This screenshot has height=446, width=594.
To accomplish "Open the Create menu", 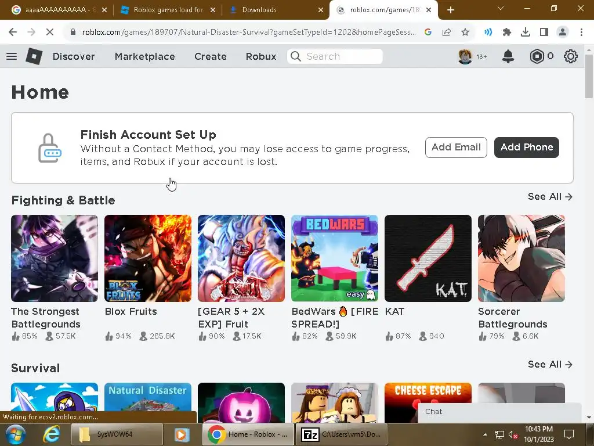I will (x=210, y=56).
